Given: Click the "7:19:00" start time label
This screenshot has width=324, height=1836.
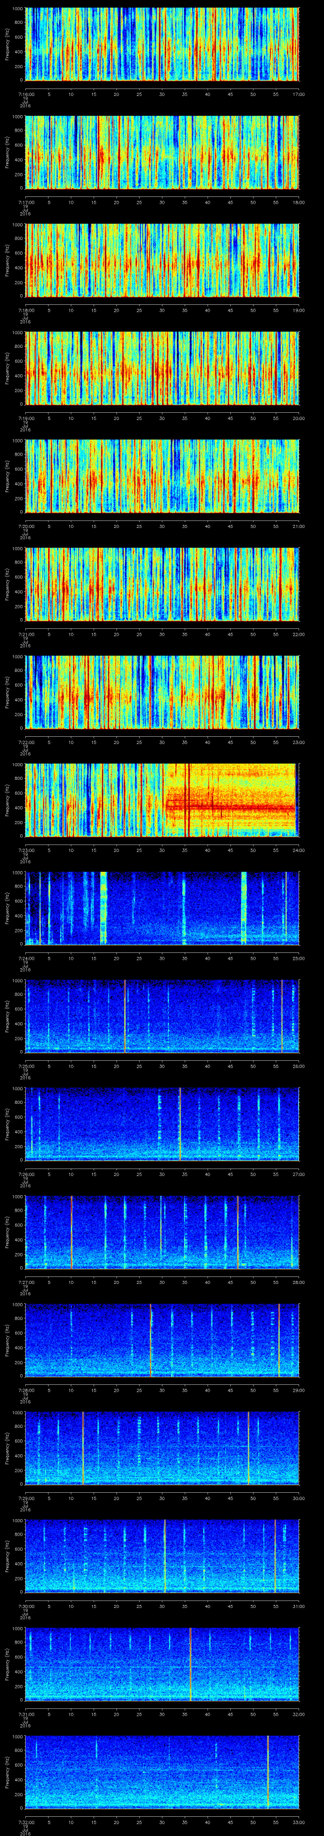Looking at the screenshot, I should coord(26,418).
